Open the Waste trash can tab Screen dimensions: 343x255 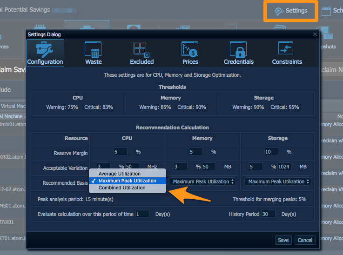pos(93,53)
